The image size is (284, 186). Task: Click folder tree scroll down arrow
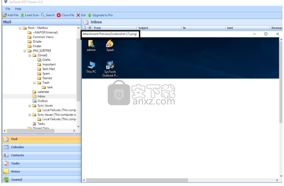pos(78,127)
